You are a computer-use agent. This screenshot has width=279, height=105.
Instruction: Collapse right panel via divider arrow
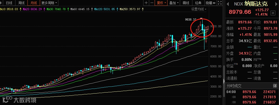pyautogui.click(x=224, y=81)
